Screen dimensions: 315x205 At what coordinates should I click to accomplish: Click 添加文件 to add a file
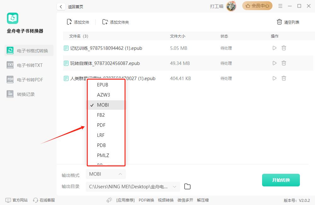pyautogui.click(x=78, y=22)
